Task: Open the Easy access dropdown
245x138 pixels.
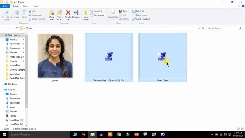Action: click(98, 15)
